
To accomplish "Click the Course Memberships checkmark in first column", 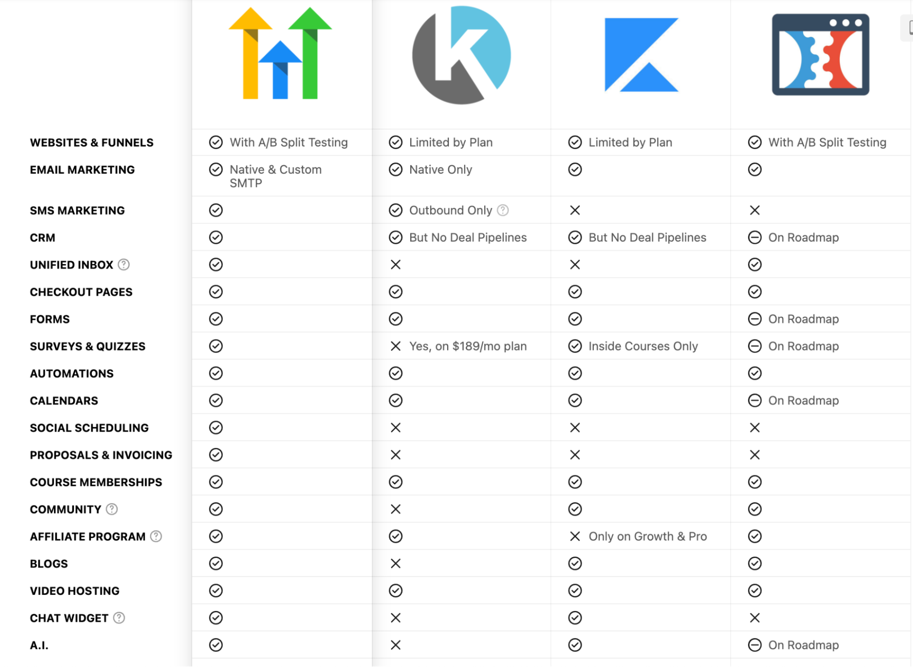I will (x=216, y=482).
